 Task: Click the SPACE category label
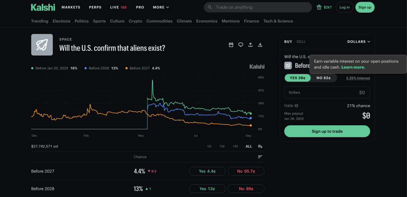66,39
